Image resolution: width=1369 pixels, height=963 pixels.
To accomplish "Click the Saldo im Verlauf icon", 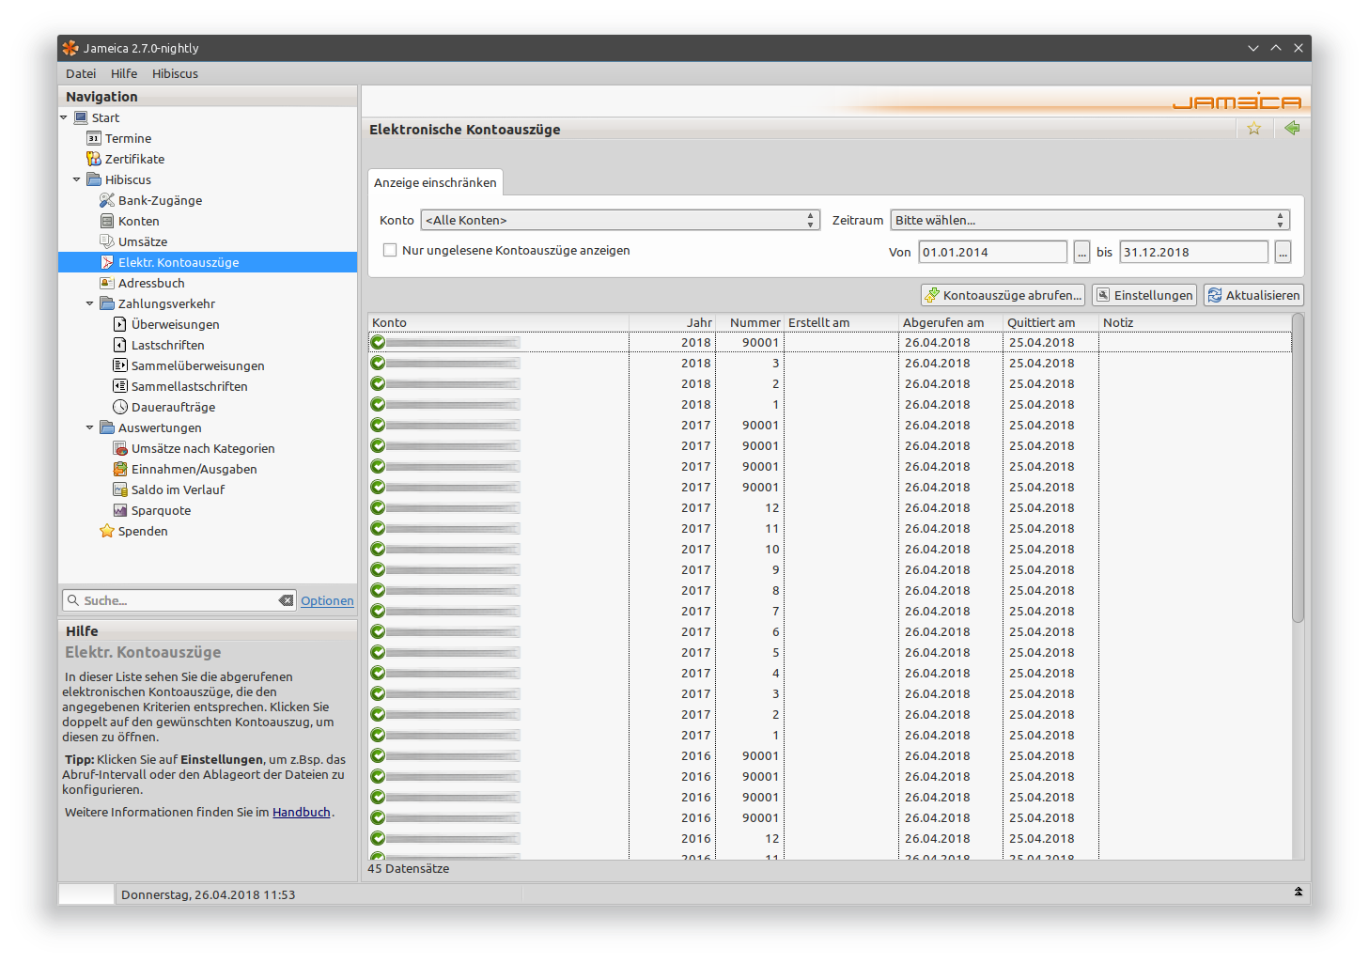I will (120, 489).
